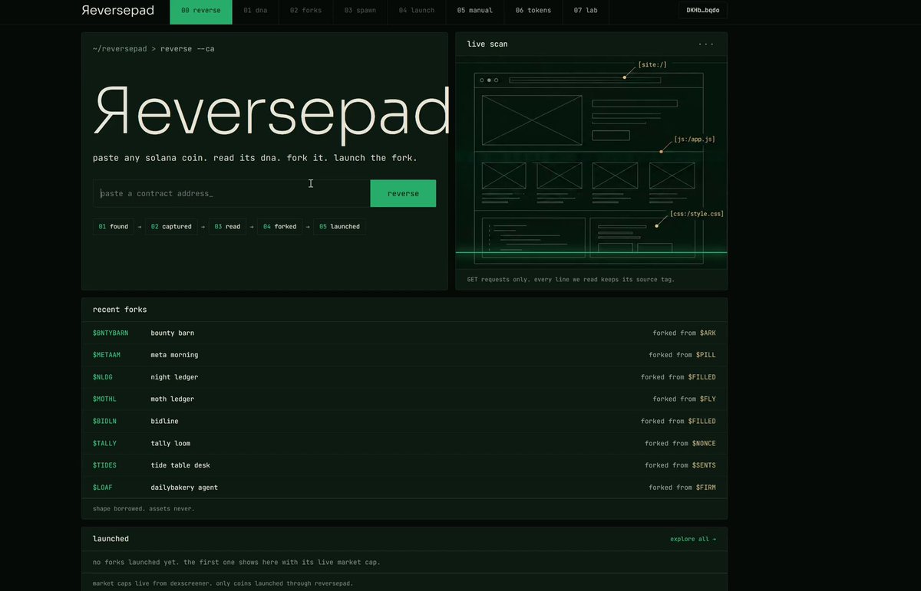Switch to the 00 reverse tab

click(201, 11)
